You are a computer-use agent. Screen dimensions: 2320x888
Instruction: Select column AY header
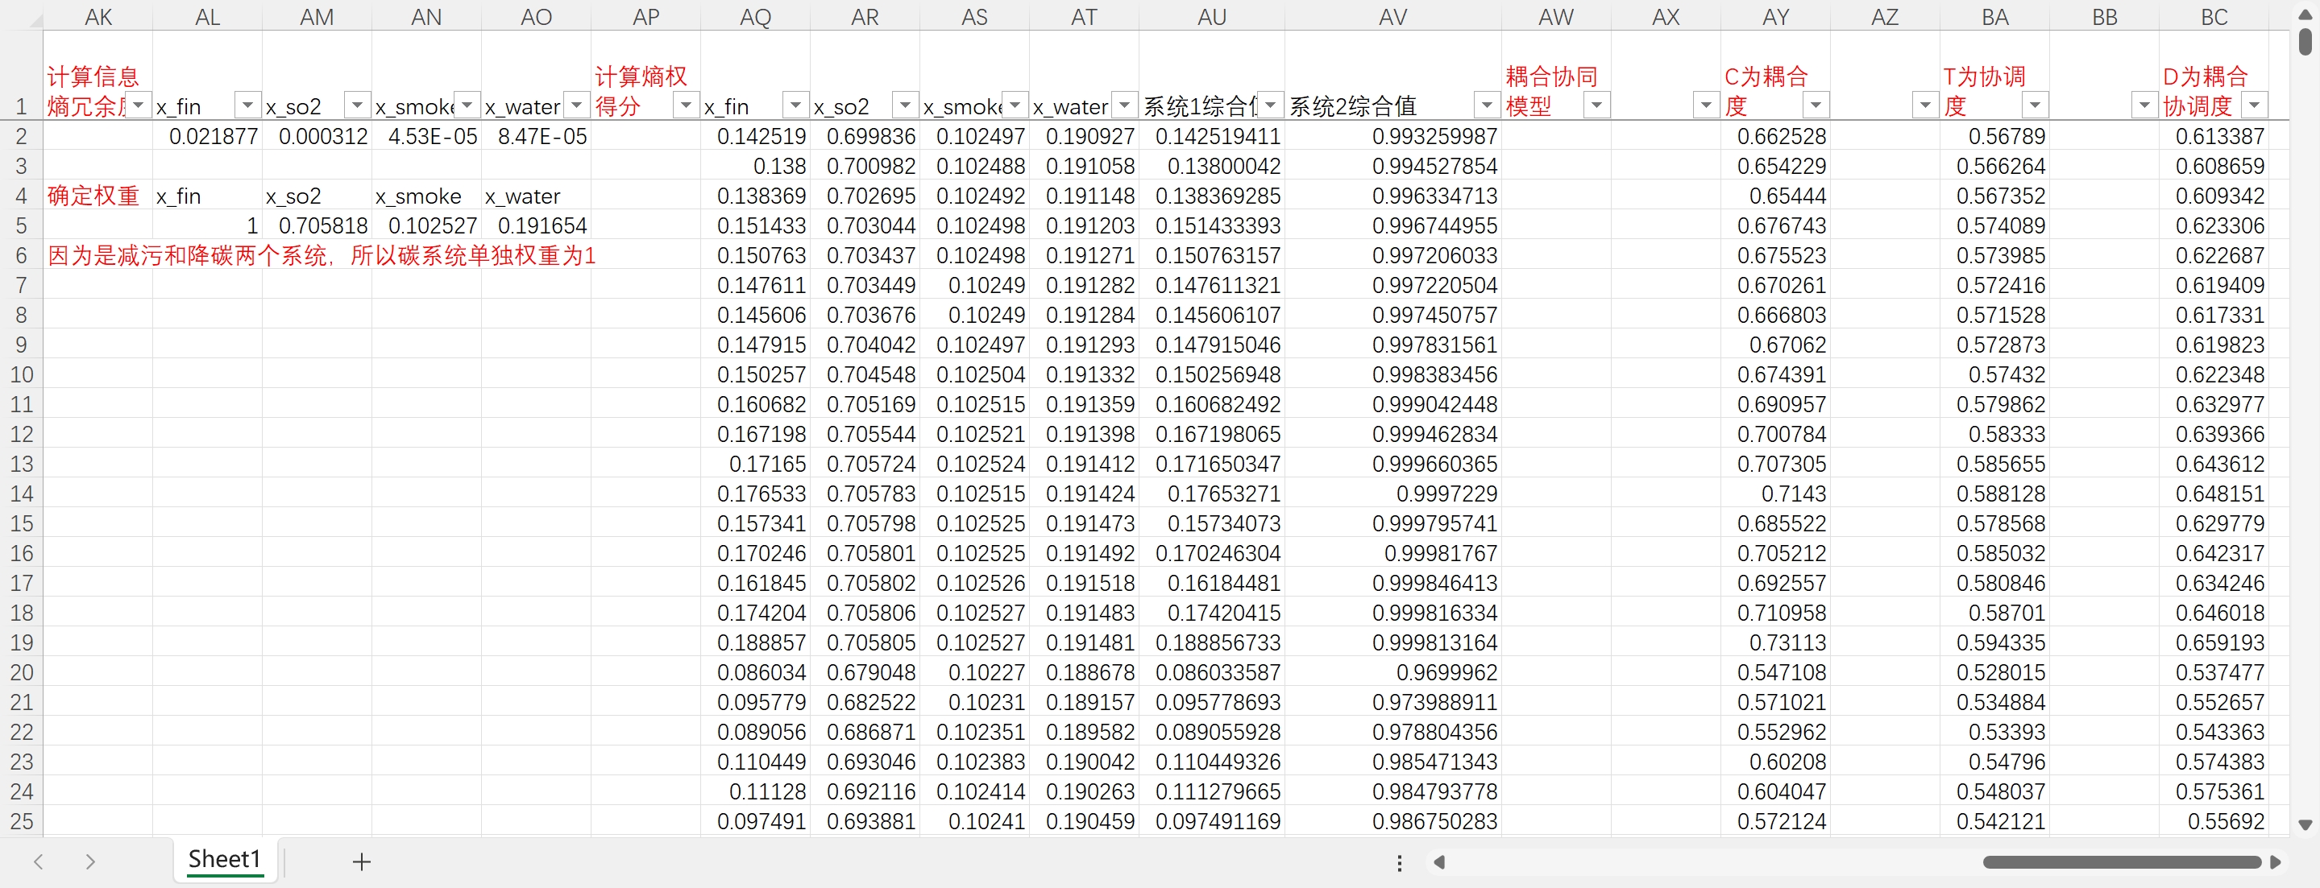pos(1774,17)
